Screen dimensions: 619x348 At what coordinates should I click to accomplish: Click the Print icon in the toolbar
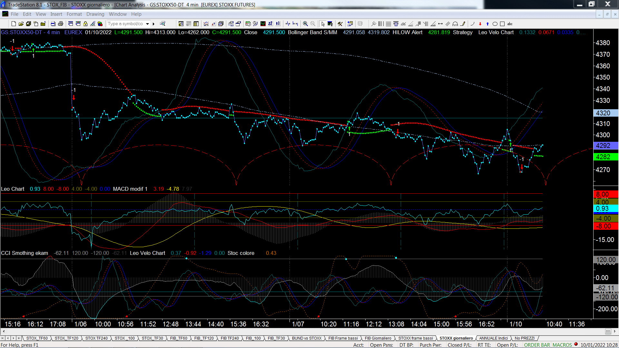coord(60,24)
